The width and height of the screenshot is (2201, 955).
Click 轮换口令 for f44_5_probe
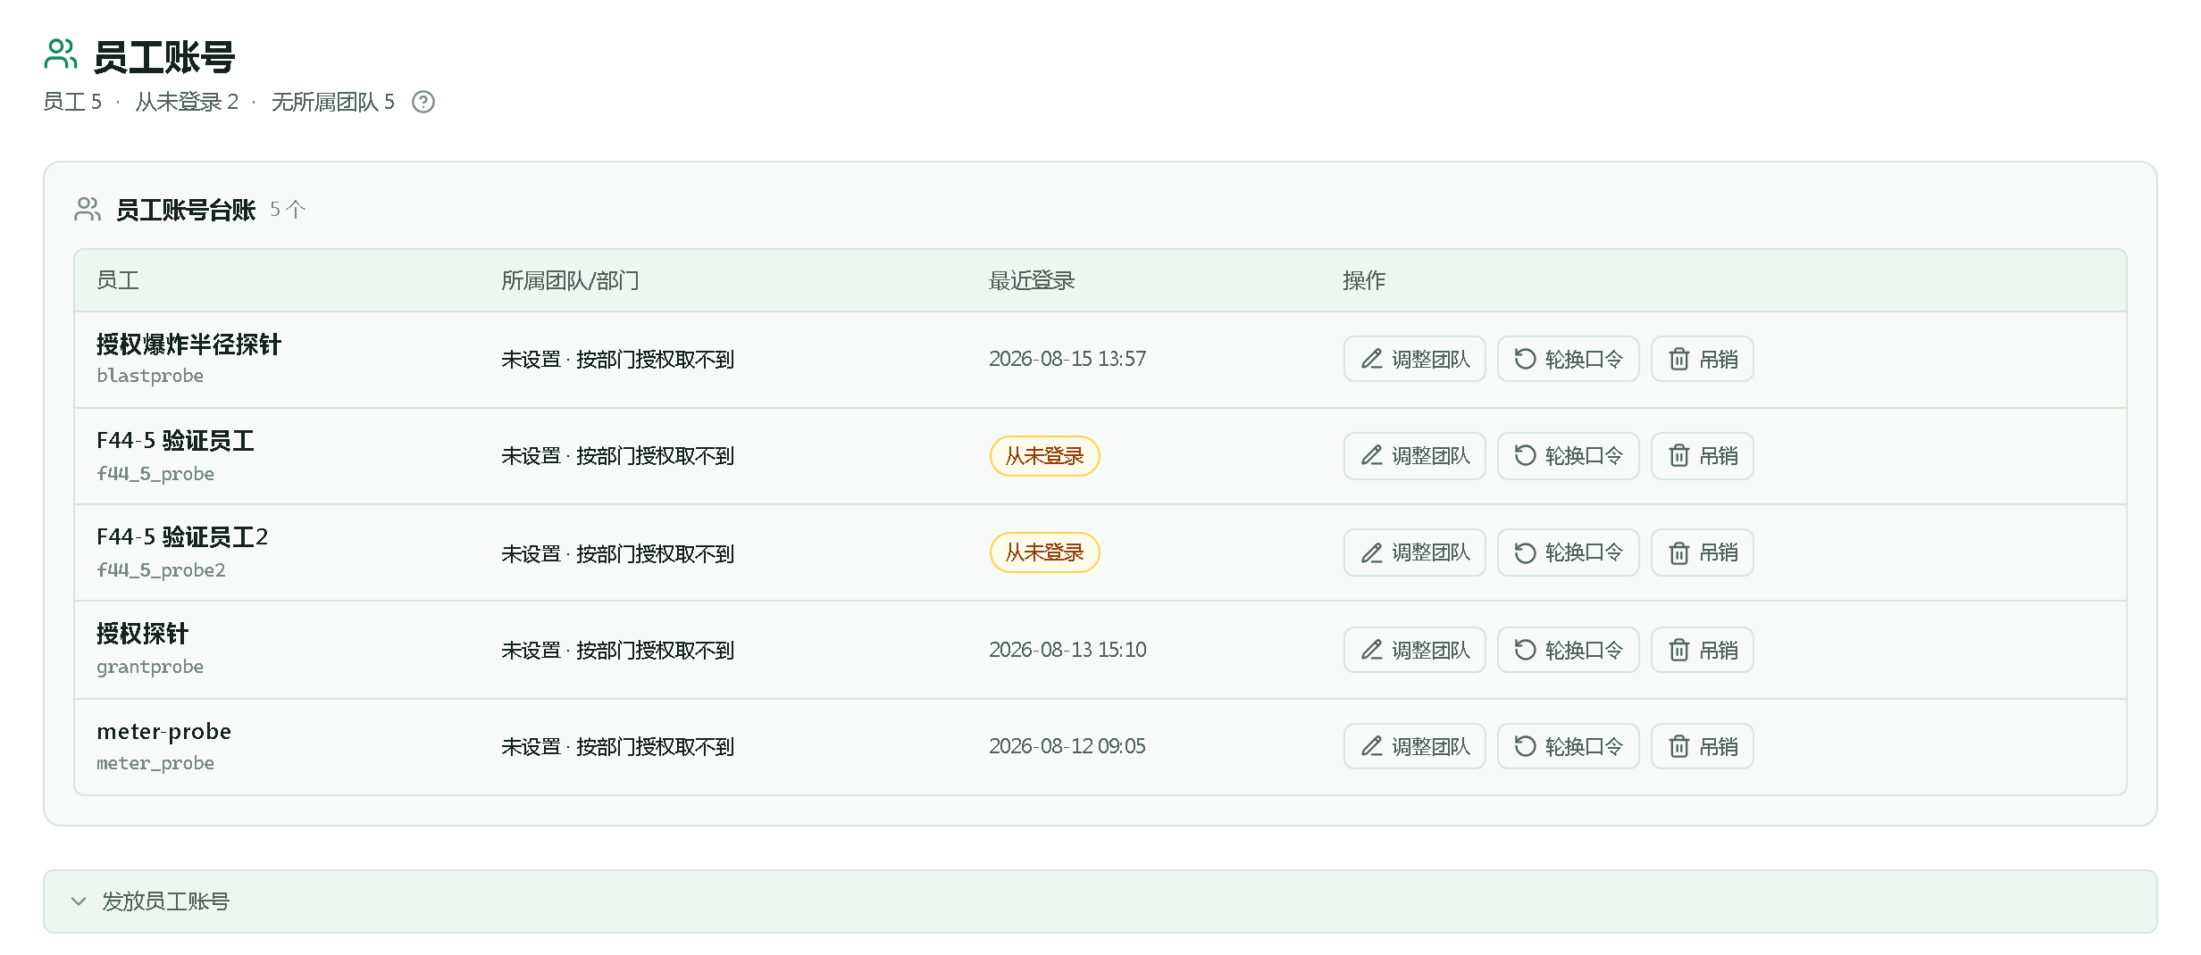coord(1568,456)
